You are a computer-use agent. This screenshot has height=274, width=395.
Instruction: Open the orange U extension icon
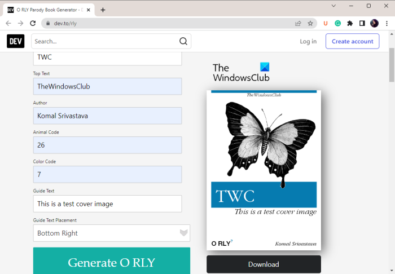[326, 24]
